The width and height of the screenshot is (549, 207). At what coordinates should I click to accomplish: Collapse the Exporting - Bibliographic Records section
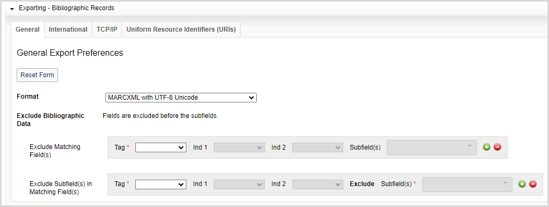[x=12, y=9]
